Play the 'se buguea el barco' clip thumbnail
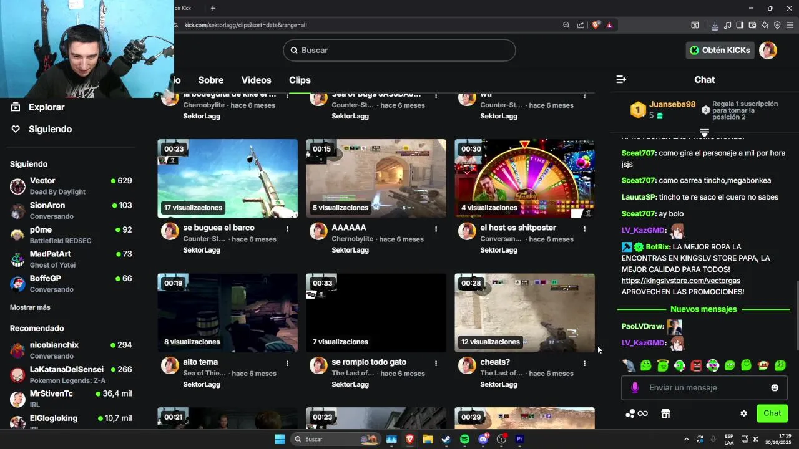The height and width of the screenshot is (449, 799). coord(227,178)
